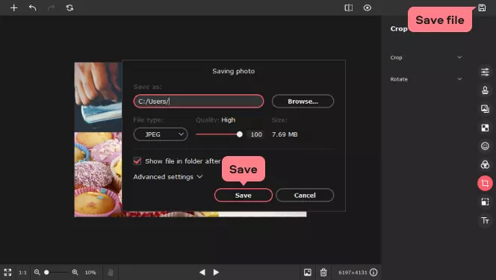Go to next photo
This screenshot has height=280, width=496.
click(216, 272)
